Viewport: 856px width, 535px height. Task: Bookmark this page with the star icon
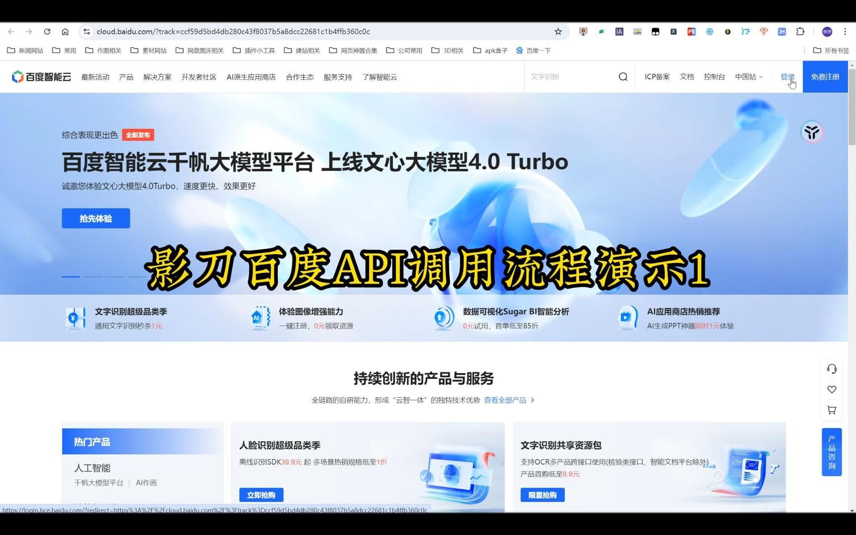tap(558, 32)
